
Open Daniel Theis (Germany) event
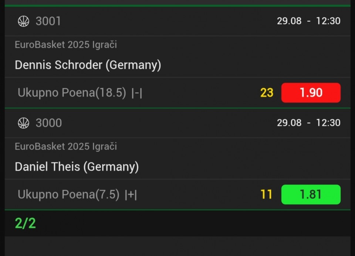pyautogui.click(x=77, y=167)
